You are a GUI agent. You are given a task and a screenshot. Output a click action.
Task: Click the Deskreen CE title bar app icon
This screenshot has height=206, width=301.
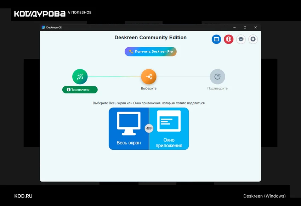pos(44,27)
